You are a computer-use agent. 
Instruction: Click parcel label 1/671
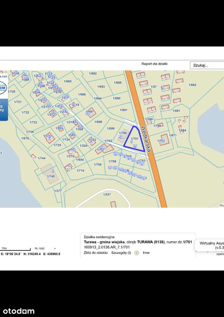(173, 135)
